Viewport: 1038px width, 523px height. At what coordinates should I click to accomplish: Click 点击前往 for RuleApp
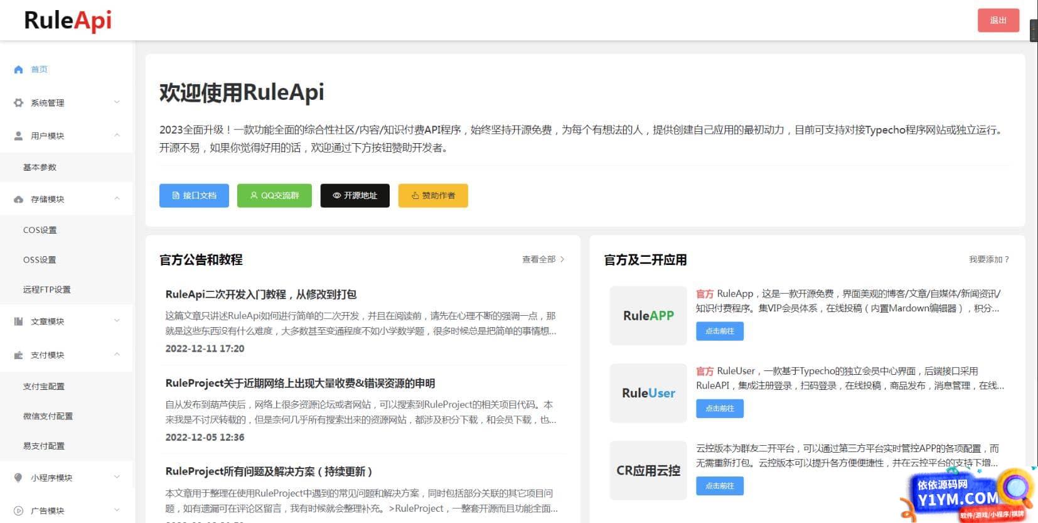pos(720,331)
